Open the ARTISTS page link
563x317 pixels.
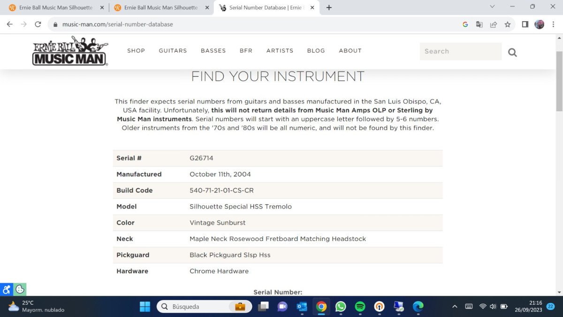pyautogui.click(x=280, y=51)
